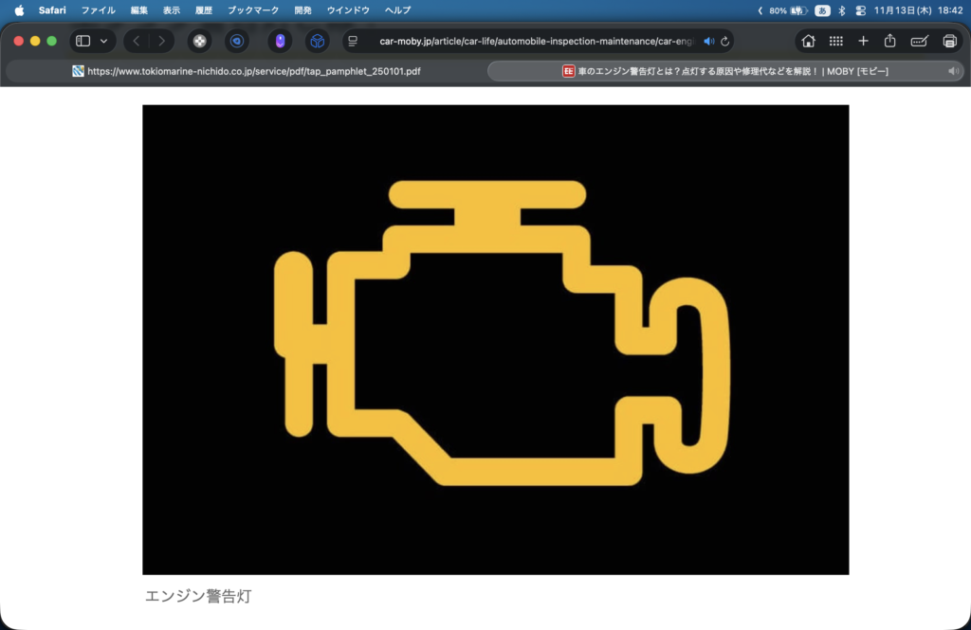
Task: Open macOS Control Center in menu bar
Action: pyautogui.click(x=860, y=10)
